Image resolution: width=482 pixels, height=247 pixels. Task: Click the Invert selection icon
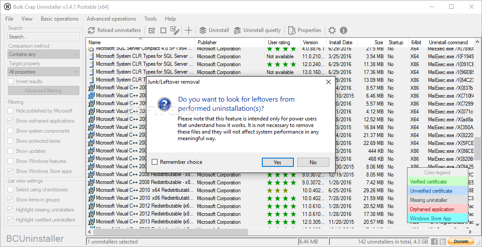coord(175,30)
